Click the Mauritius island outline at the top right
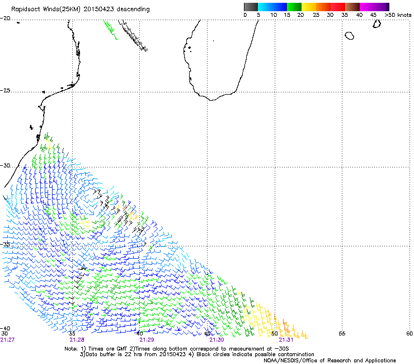This screenshot has height=364, width=414. point(377,24)
